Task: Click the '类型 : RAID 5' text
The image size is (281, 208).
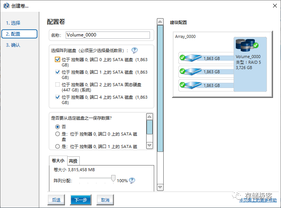Action: pyautogui.click(x=248, y=62)
